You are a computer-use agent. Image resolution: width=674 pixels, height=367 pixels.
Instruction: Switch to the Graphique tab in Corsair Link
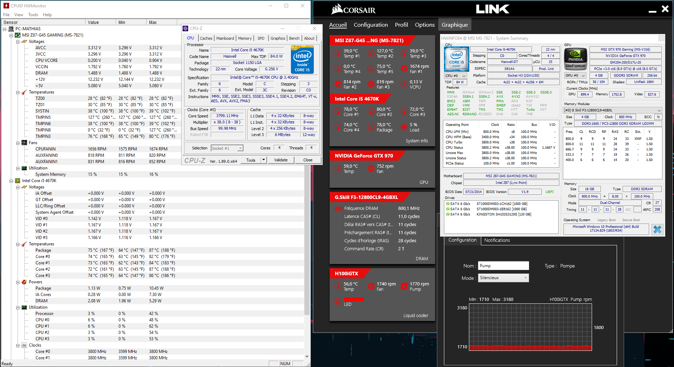(455, 25)
